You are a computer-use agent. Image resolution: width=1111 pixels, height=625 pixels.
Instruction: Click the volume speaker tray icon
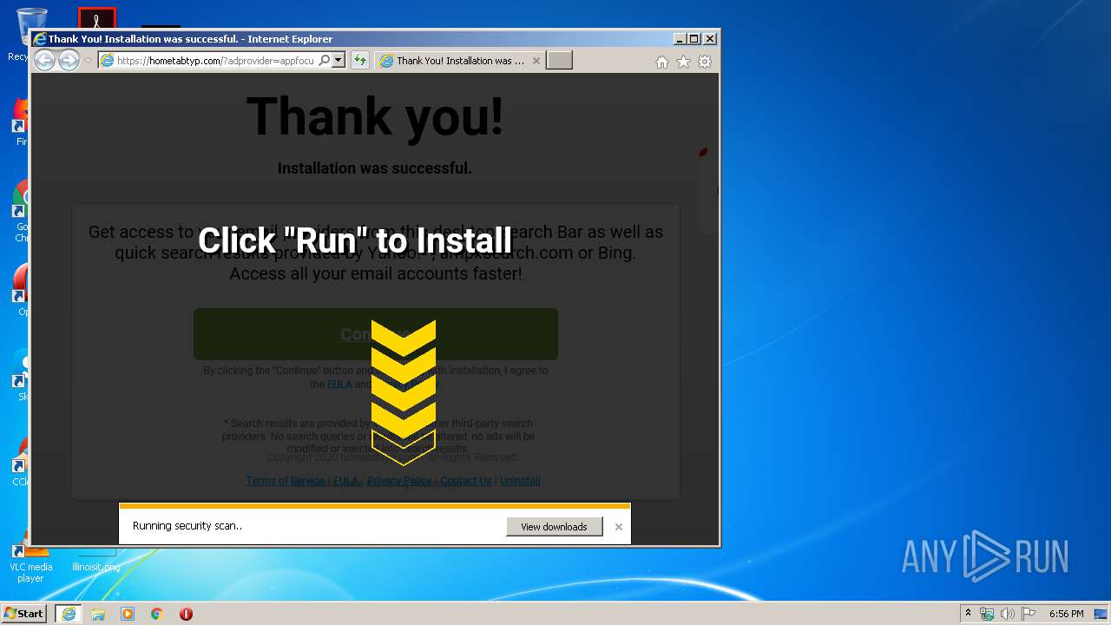(1007, 614)
